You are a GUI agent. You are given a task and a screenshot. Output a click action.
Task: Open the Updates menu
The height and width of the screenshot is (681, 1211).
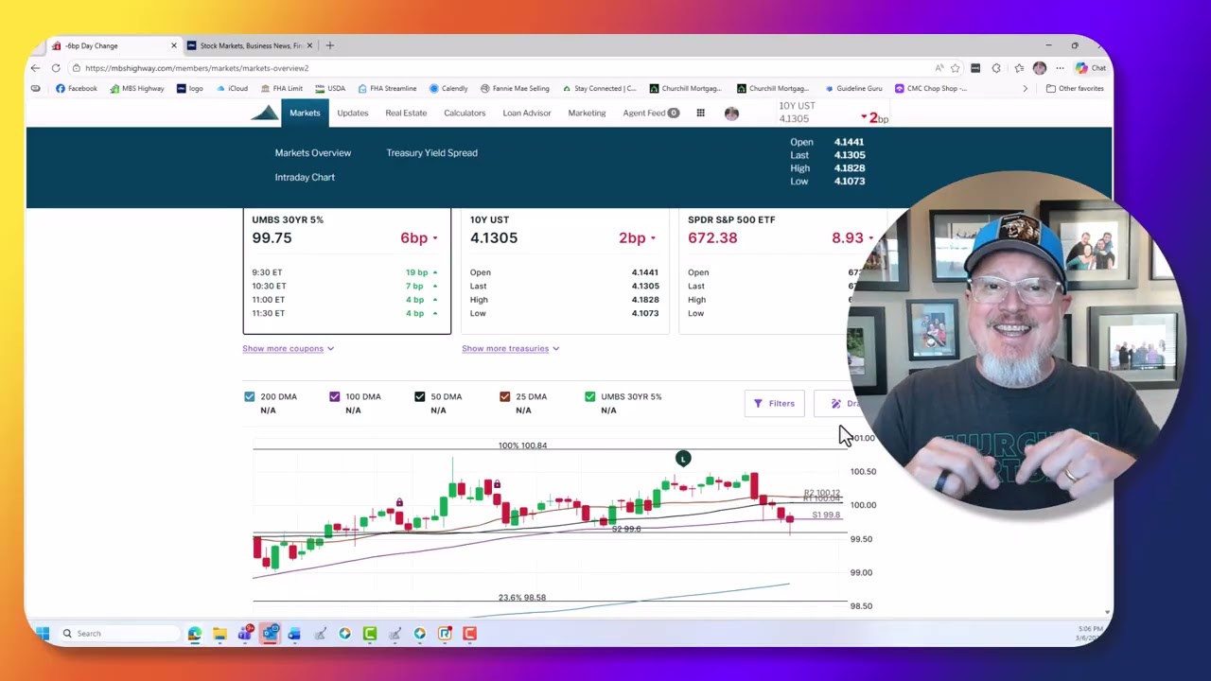353,113
